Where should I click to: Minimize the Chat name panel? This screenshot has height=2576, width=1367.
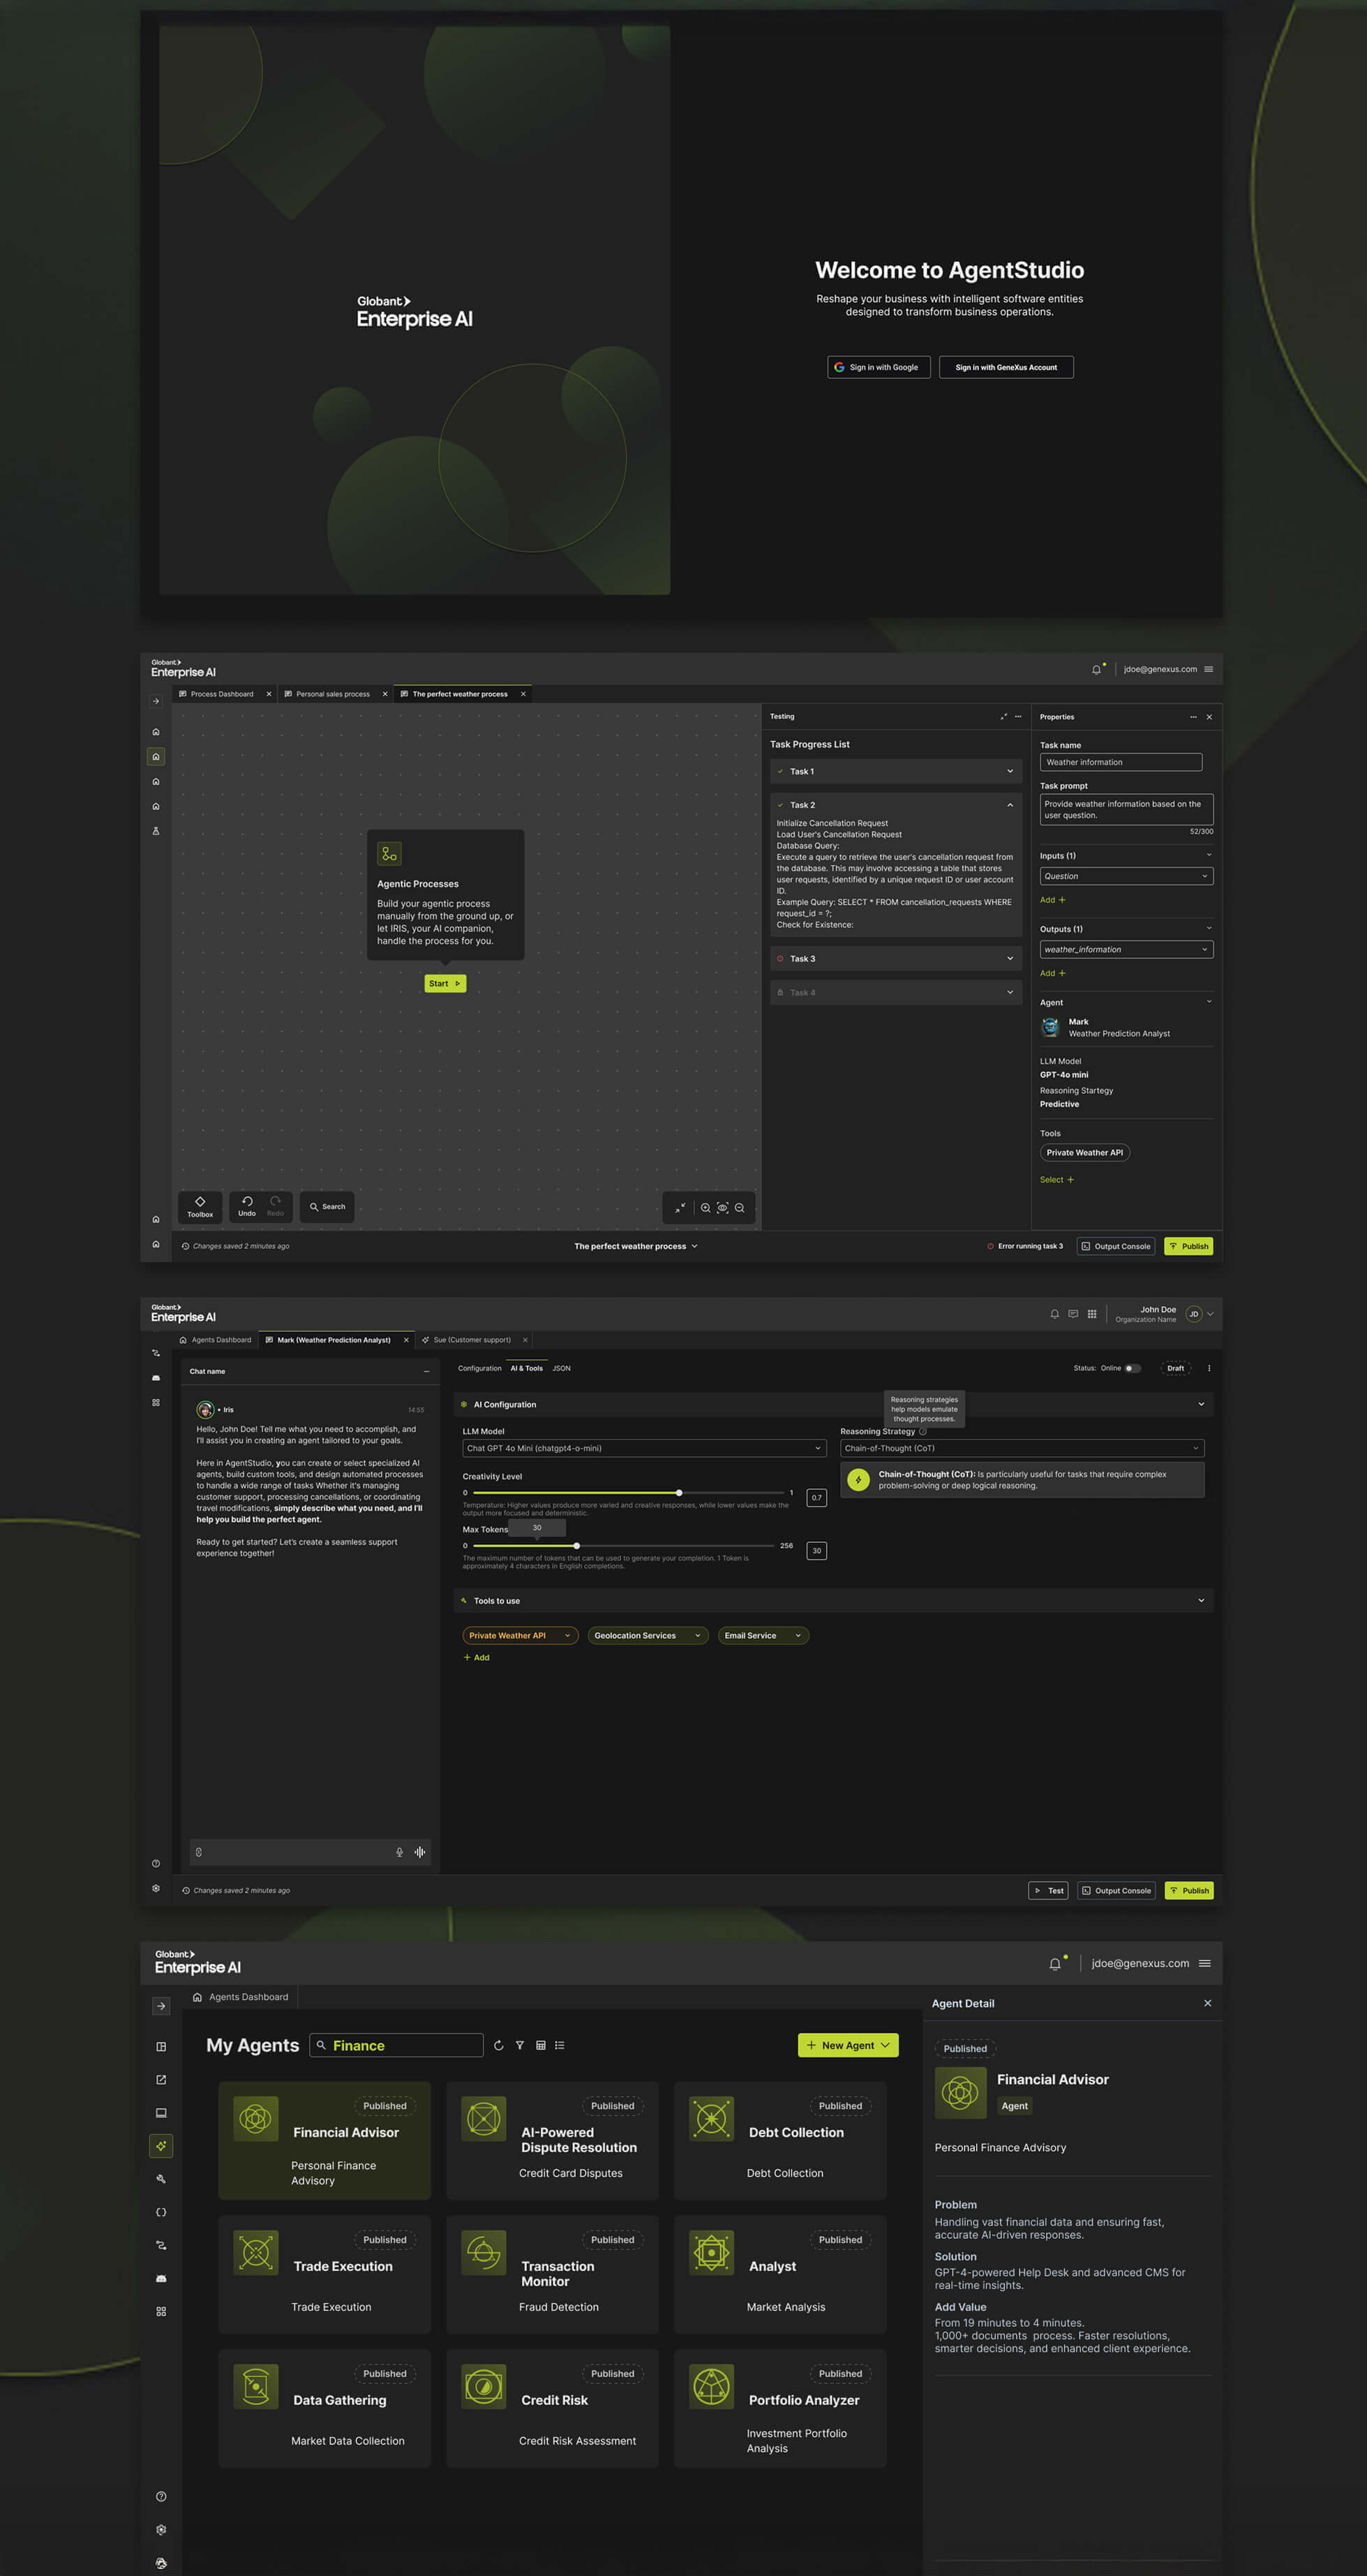[426, 1372]
